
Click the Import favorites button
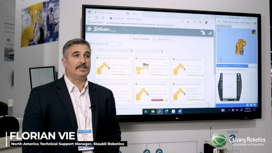point(96,22)
